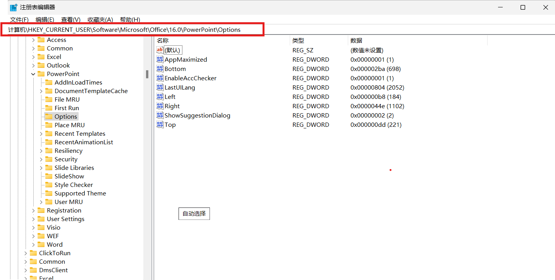
Task: Click the registry path address bar
Action: pos(132,29)
